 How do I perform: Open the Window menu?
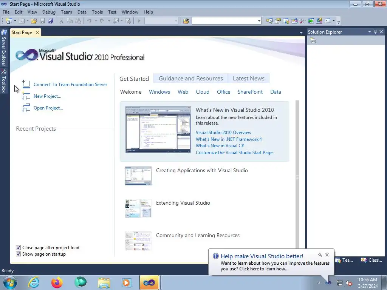pyautogui.click(x=130, y=12)
